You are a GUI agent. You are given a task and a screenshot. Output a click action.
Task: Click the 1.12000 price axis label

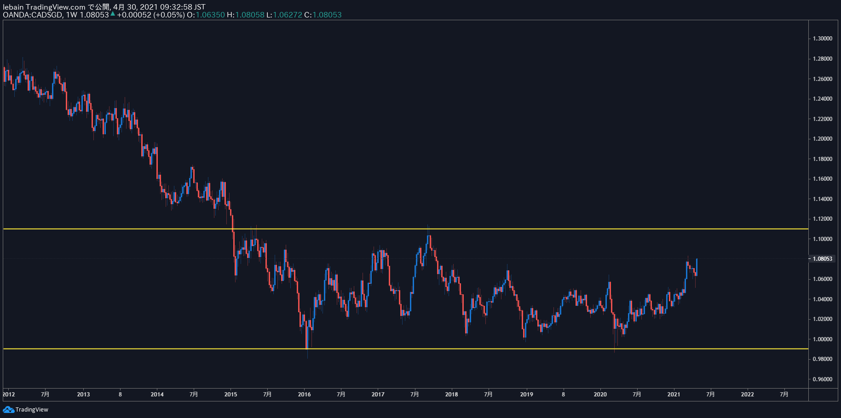point(823,219)
